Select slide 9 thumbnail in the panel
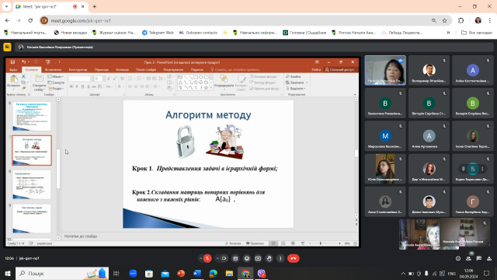The height and width of the screenshot is (280, 497). (x=32, y=219)
